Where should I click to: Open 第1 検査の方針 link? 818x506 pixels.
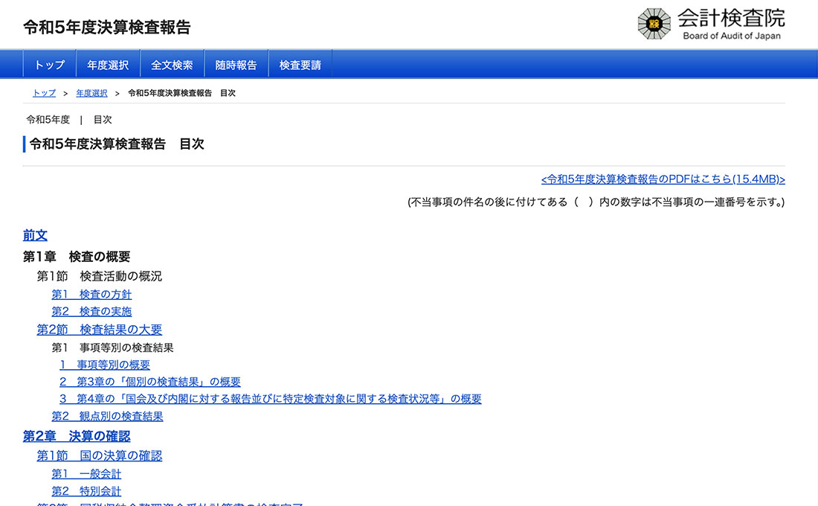pyautogui.click(x=91, y=295)
